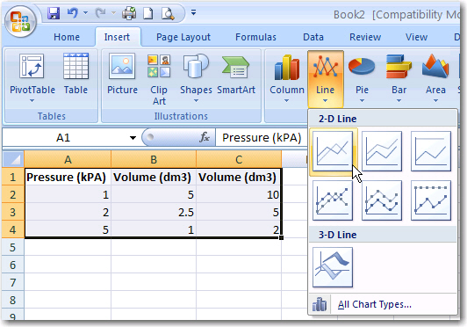Image resolution: width=467 pixels, height=327 pixels.
Task: Insert a PivotTable
Action: (x=32, y=74)
